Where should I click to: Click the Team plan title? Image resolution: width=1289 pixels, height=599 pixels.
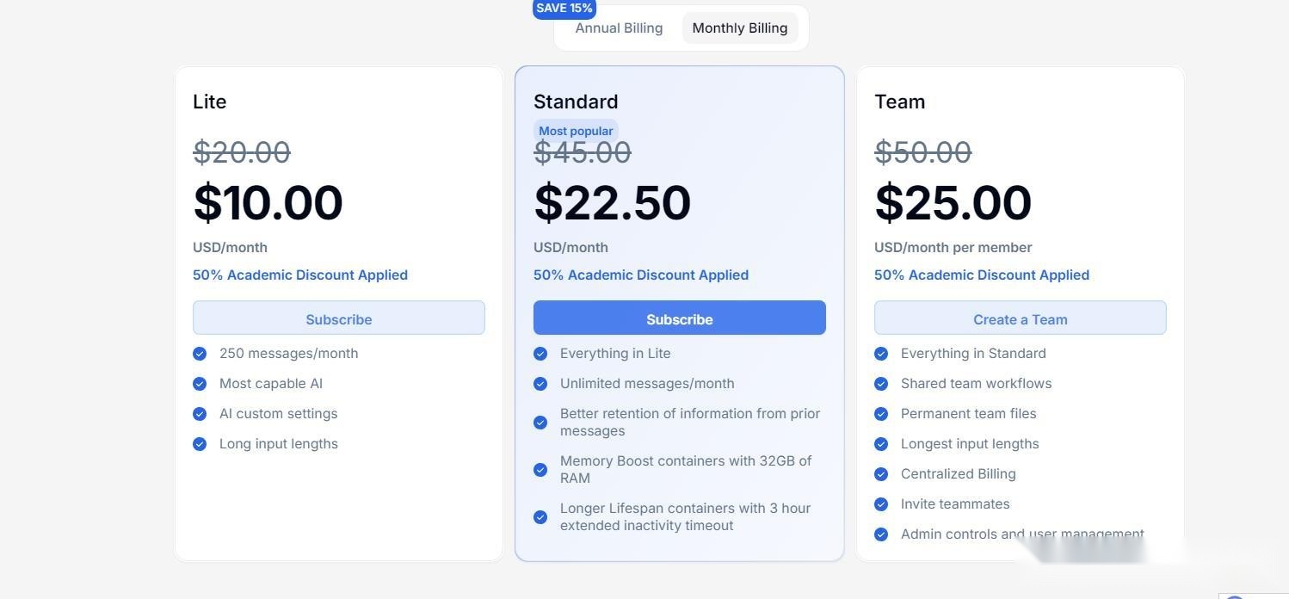(x=900, y=102)
